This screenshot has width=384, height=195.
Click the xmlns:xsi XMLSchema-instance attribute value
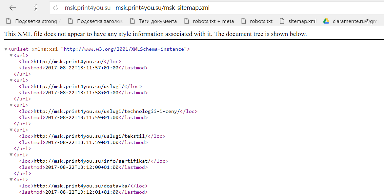point(124,49)
